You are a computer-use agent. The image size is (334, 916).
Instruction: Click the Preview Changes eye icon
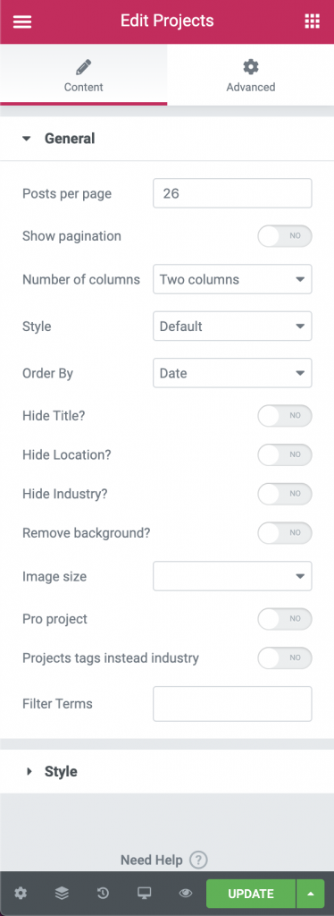pos(186,894)
